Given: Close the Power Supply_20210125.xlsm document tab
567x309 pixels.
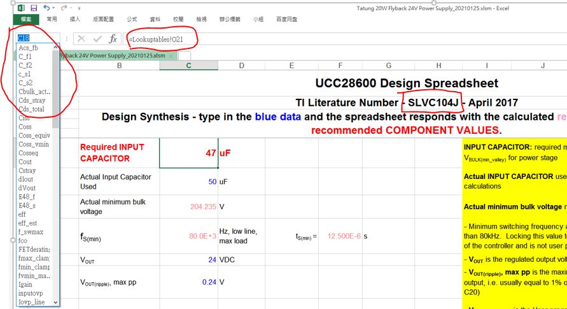Looking at the screenshot, I should coord(171,55).
